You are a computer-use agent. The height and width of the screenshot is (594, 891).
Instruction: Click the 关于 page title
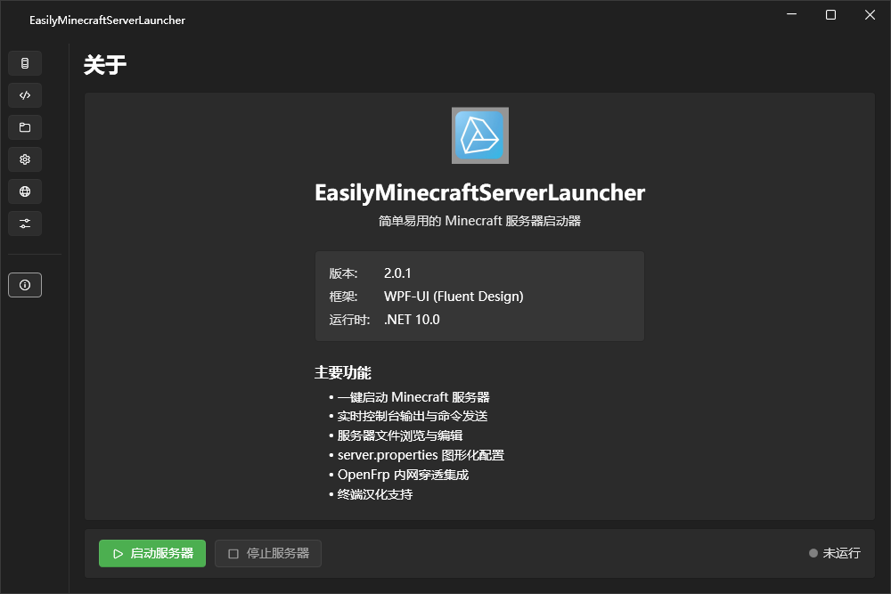tap(104, 64)
